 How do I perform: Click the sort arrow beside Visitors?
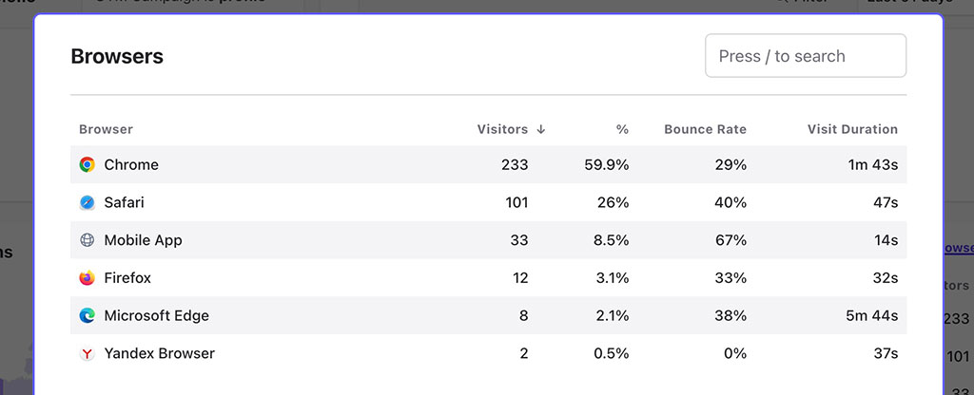point(541,129)
